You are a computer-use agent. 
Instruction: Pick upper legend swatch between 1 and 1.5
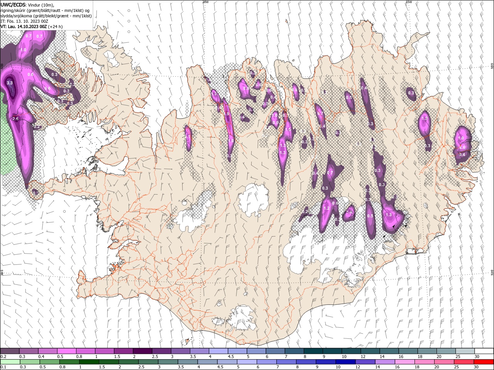tap(105, 351)
